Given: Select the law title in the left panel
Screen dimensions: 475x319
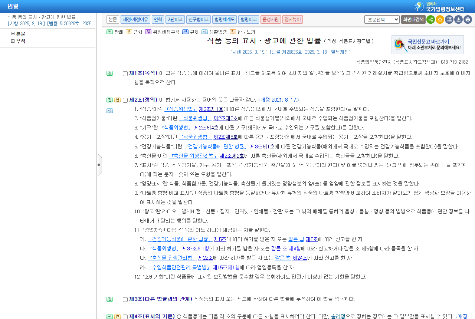Looking at the screenshot, I should pyautogui.click(x=42, y=17).
